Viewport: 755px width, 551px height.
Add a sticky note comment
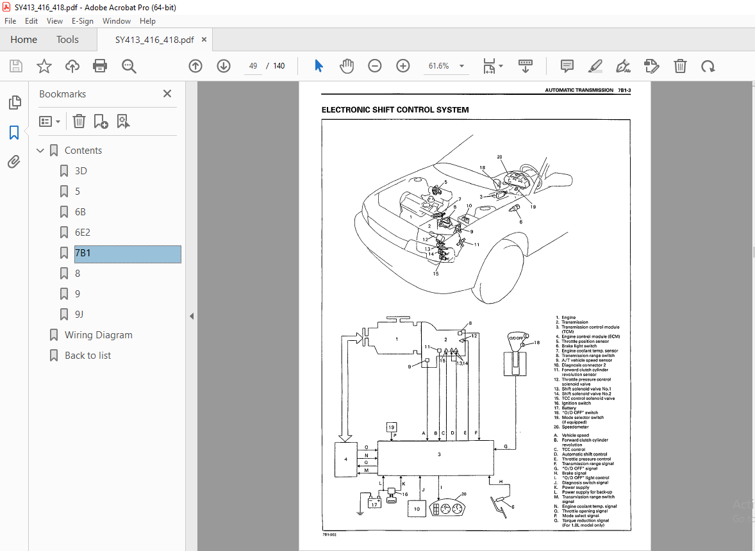pos(567,66)
